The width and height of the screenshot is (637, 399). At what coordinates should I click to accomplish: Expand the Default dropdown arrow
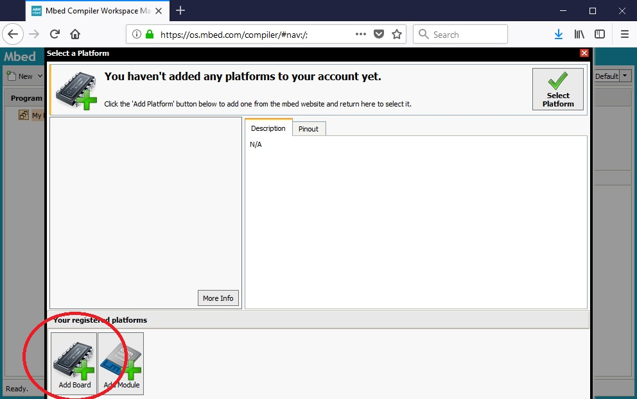[x=625, y=76]
